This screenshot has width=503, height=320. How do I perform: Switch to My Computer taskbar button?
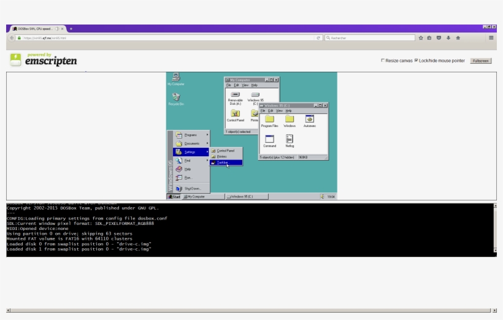coord(204,197)
